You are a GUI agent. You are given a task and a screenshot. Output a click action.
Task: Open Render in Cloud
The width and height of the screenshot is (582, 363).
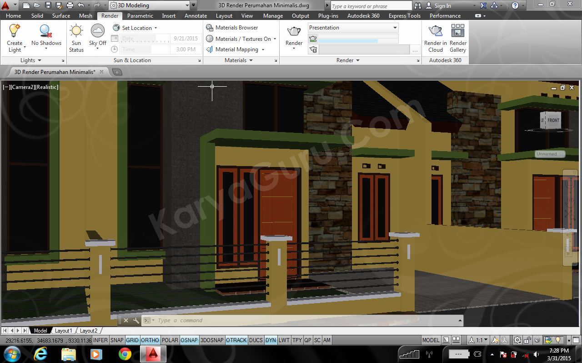(x=435, y=31)
